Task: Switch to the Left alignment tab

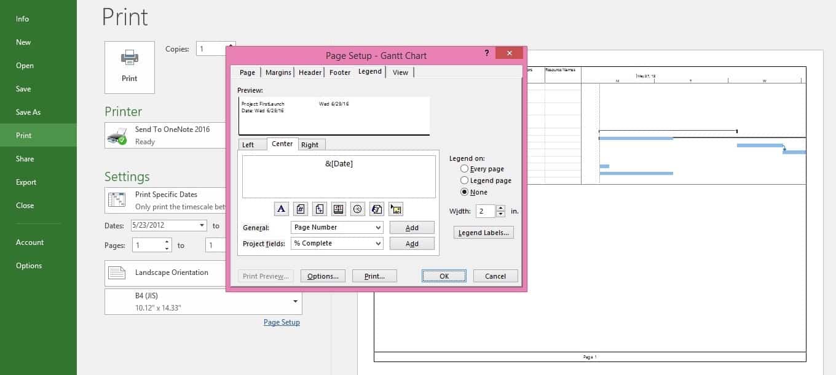Action: [x=248, y=145]
